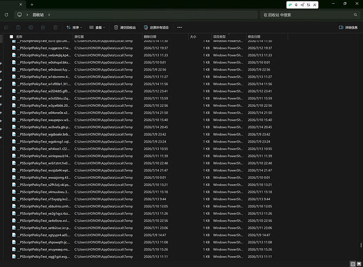Click the speaker icon in the floating white toolbar
363x267 pixels.
point(303,5)
